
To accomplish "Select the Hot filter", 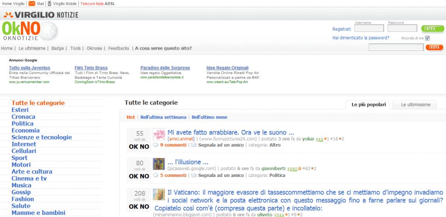I will (131, 117).
